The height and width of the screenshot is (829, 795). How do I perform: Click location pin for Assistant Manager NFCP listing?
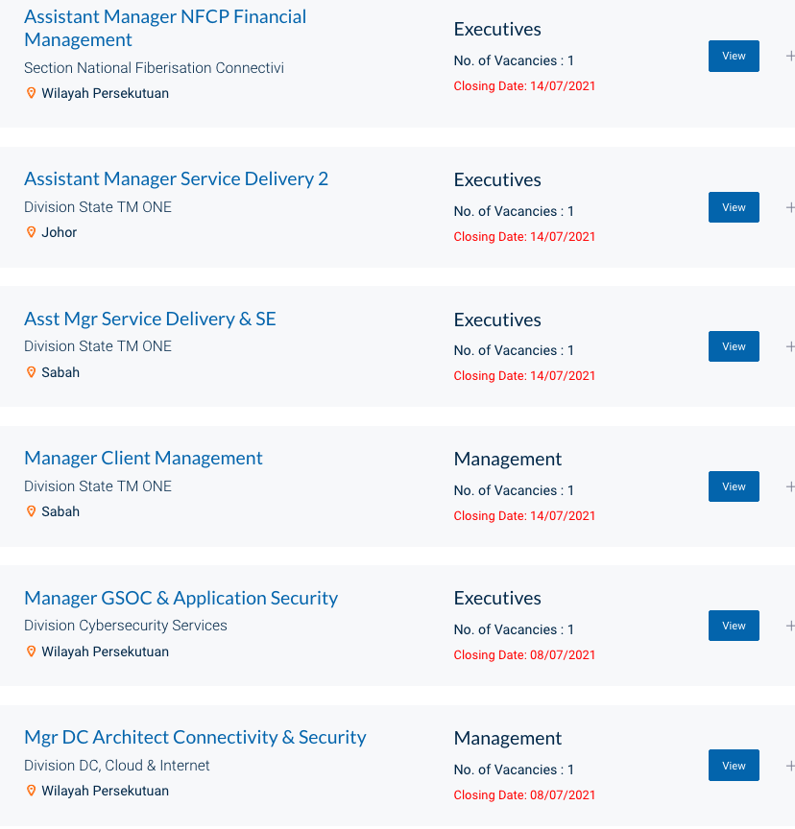(31, 93)
